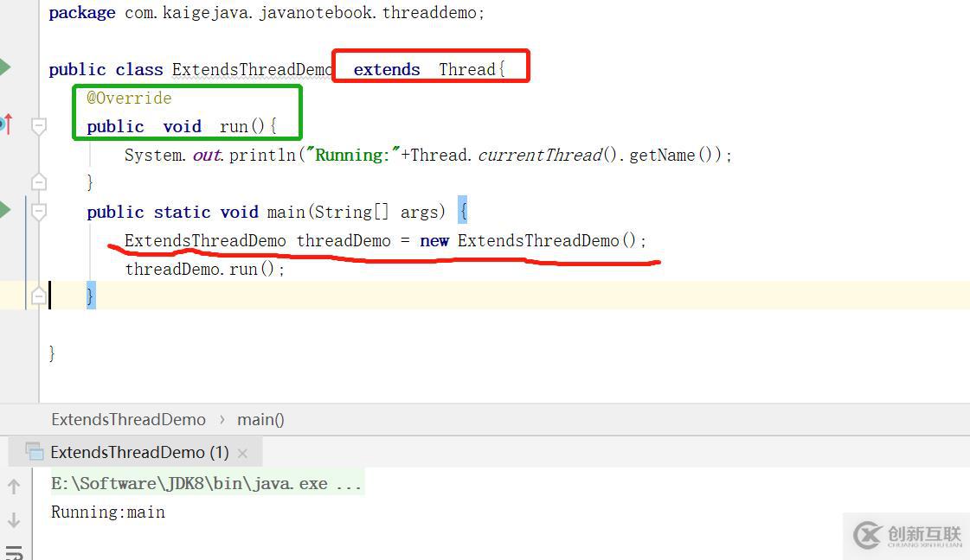Viewport: 970px width, 560px height.
Task: Click the 'Running:main' console output line
Action: coord(107,512)
